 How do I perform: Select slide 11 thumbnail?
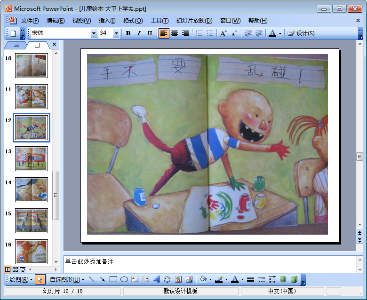pyautogui.click(x=32, y=96)
